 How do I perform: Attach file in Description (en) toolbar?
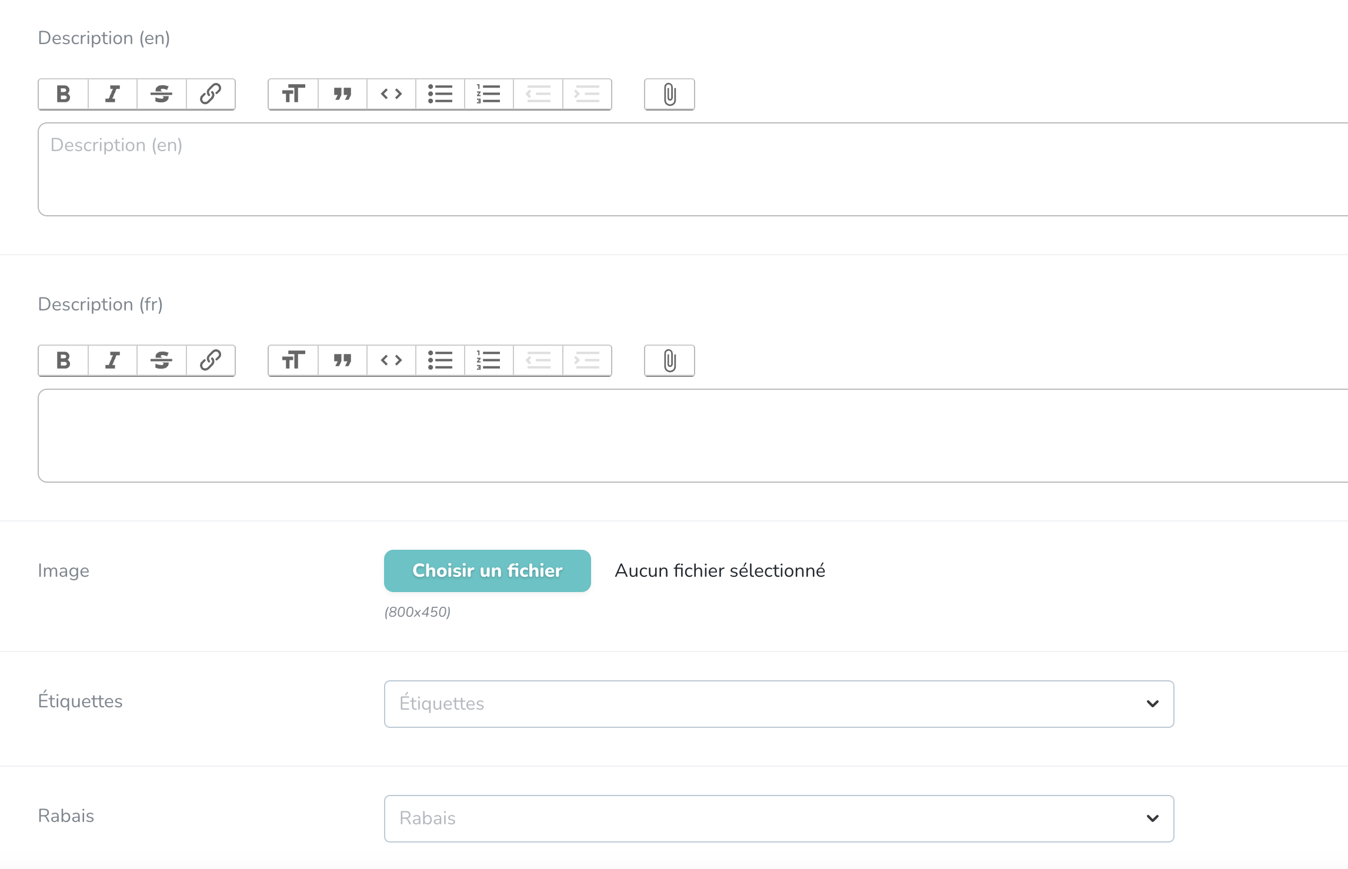tap(669, 94)
